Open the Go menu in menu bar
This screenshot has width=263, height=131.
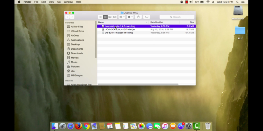click(59, 2)
